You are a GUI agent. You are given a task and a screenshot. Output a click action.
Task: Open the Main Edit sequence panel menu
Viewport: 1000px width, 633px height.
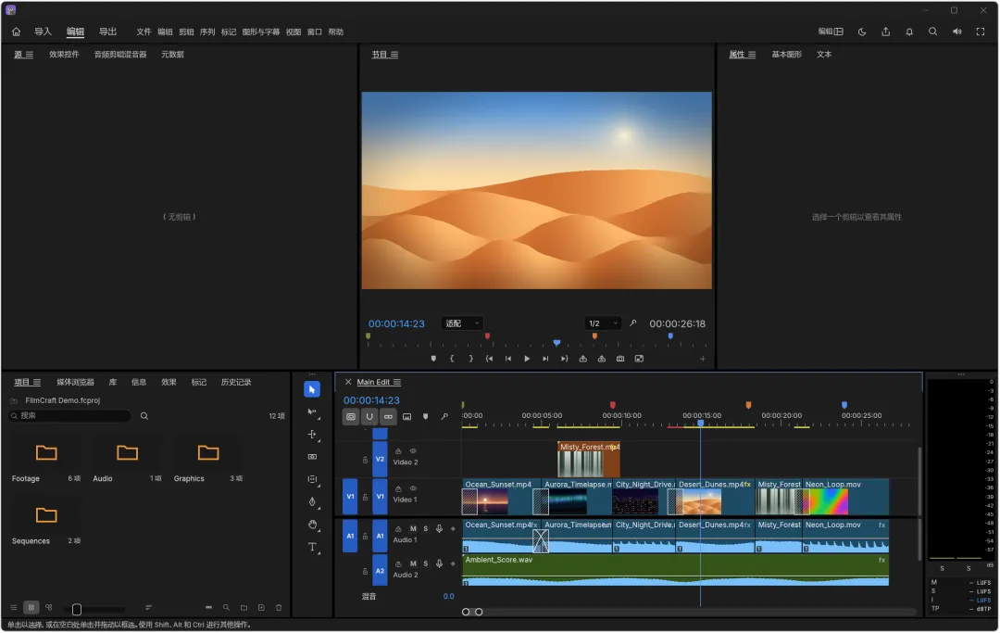396,382
